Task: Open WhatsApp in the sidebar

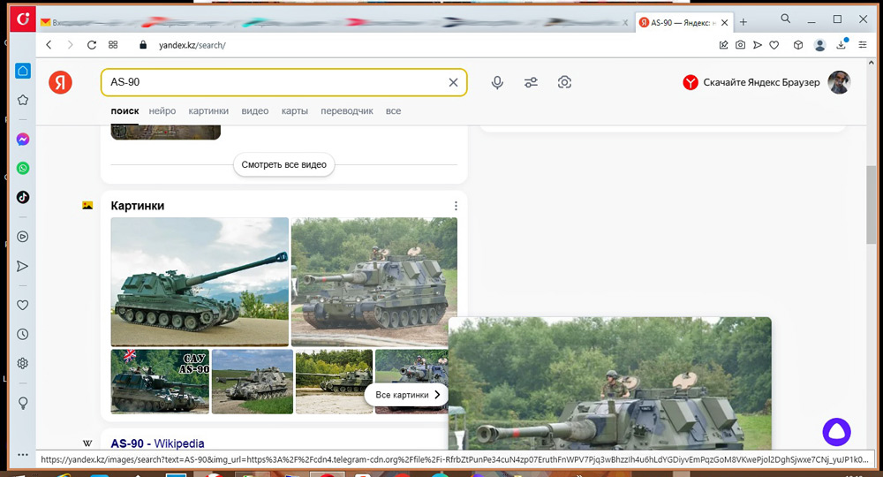Action: click(x=23, y=168)
